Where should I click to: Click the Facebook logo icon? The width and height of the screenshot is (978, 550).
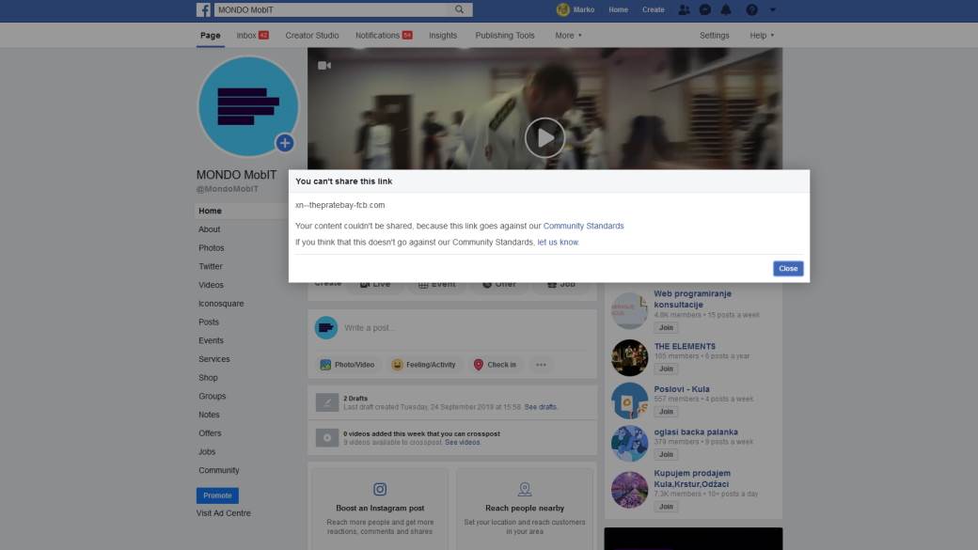tap(203, 9)
